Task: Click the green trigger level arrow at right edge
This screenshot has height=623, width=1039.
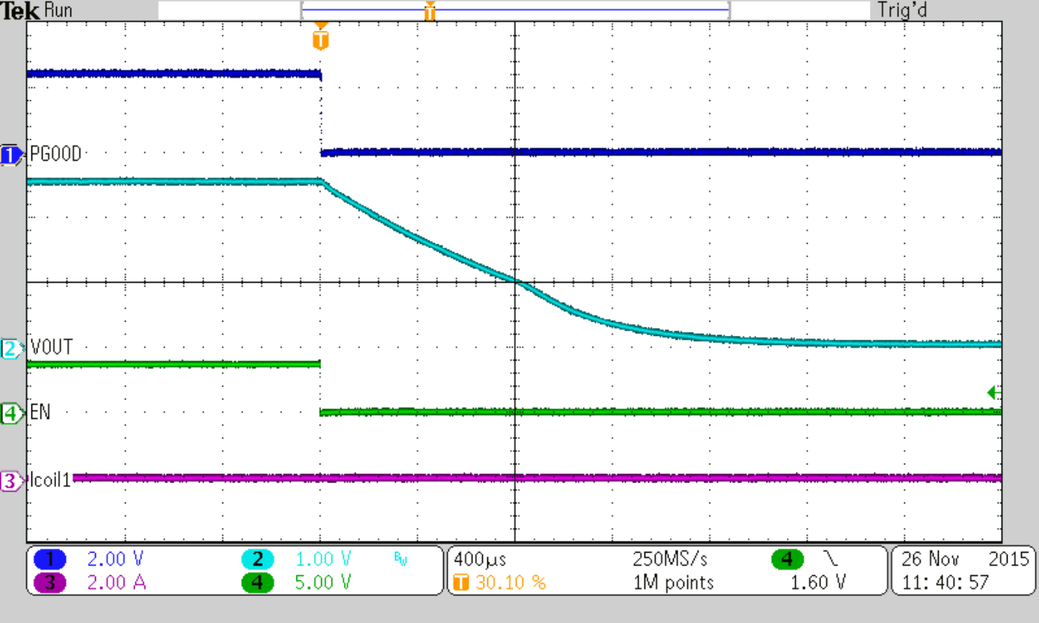Action: [x=994, y=393]
